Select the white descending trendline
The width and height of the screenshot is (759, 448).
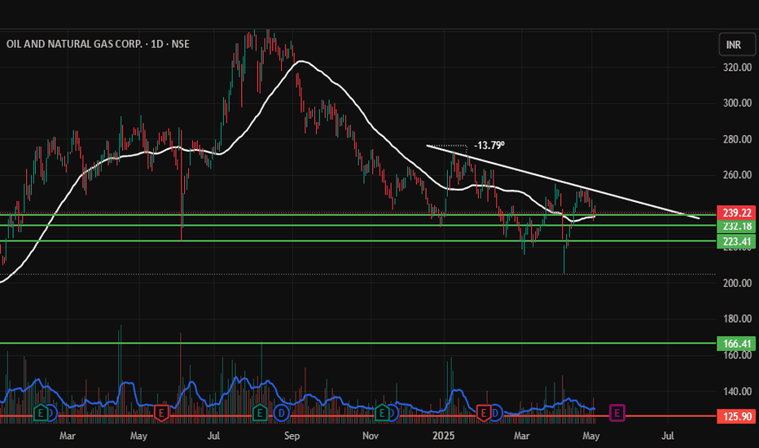pos(561,182)
